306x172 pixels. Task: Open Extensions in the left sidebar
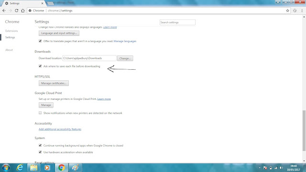[11, 31]
